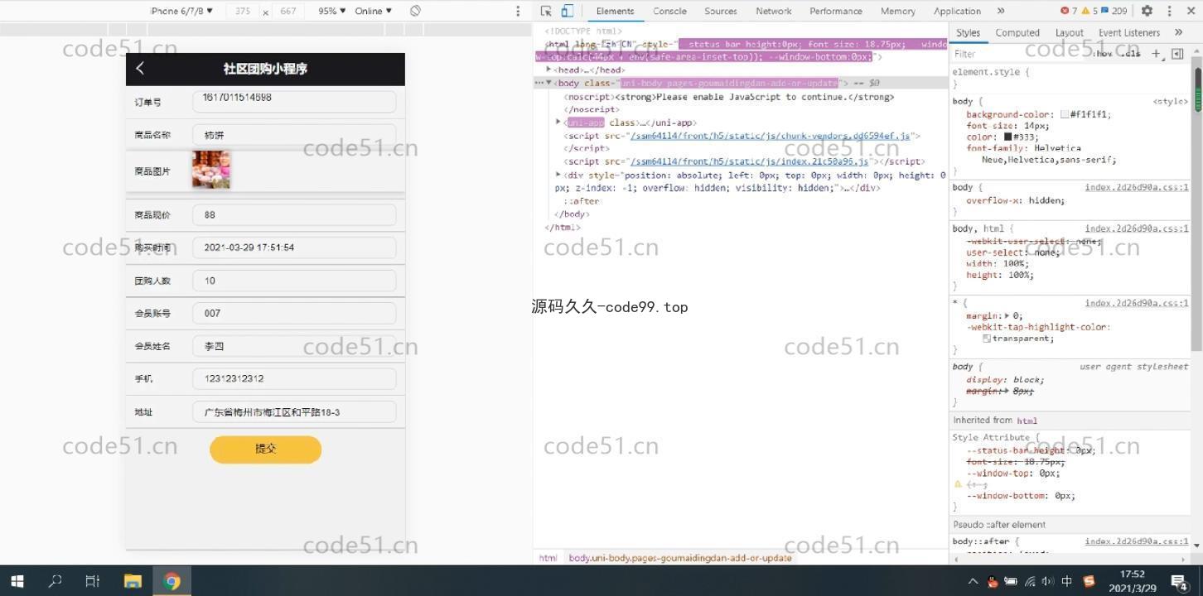Click the back arrow in app header
Screen dimensions: 1203x596
pyautogui.click(x=140, y=69)
